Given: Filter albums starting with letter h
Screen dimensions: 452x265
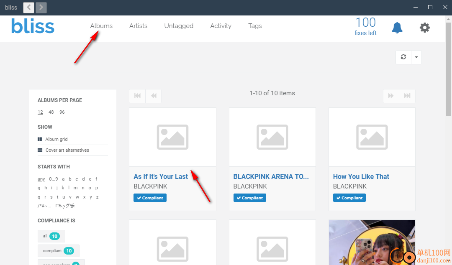Looking at the screenshot, I should (46, 188).
